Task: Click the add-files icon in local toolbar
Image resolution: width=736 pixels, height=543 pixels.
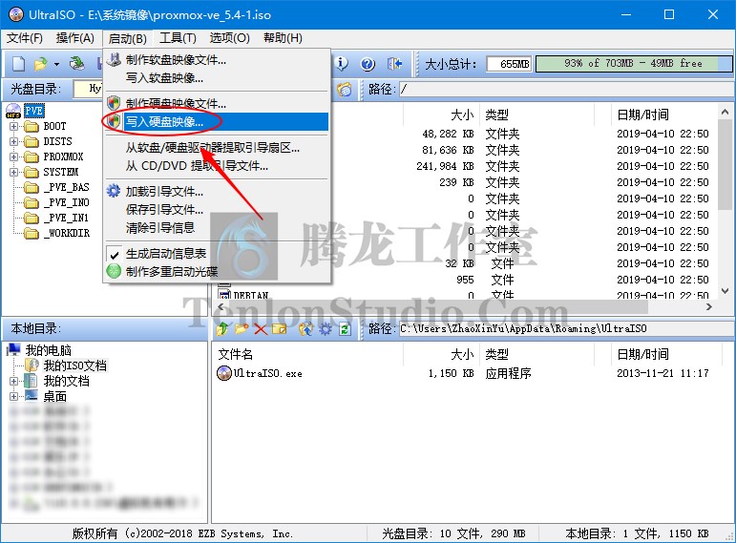Action: (x=306, y=328)
